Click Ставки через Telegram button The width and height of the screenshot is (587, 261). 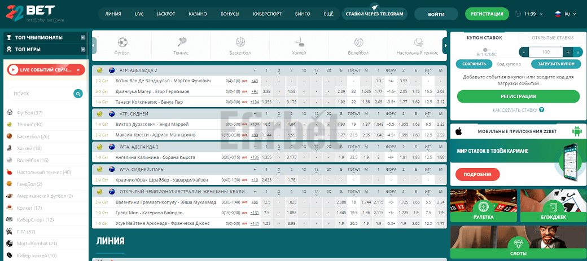click(x=374, y=14)
